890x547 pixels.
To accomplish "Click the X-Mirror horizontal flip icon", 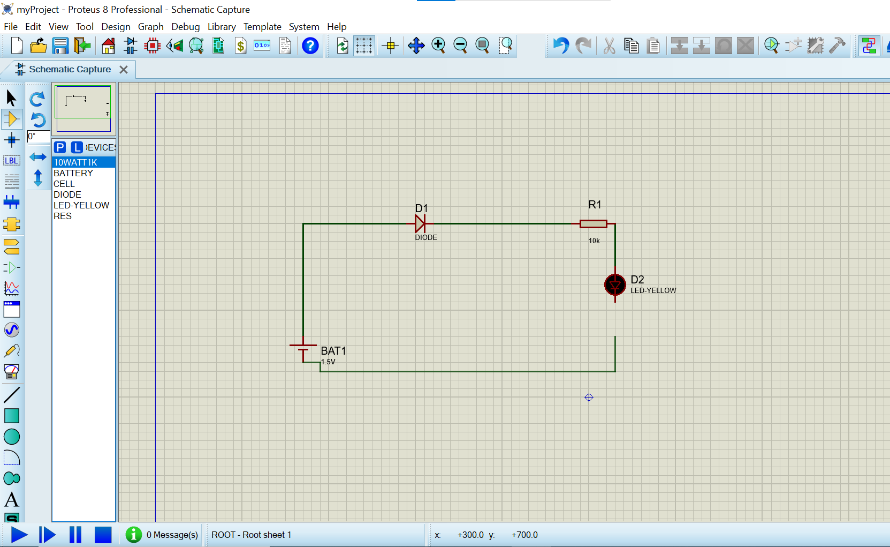I will tap(37, 157).
